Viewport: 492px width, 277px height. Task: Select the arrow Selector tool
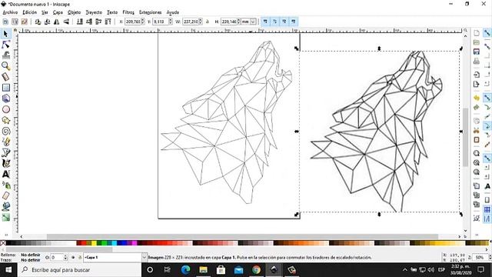coord(5,34)
